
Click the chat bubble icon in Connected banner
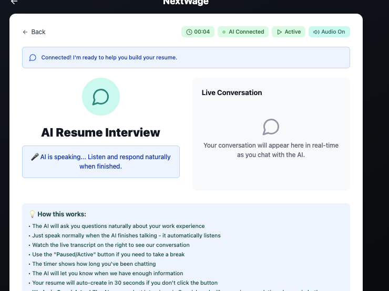coord(33,57)
